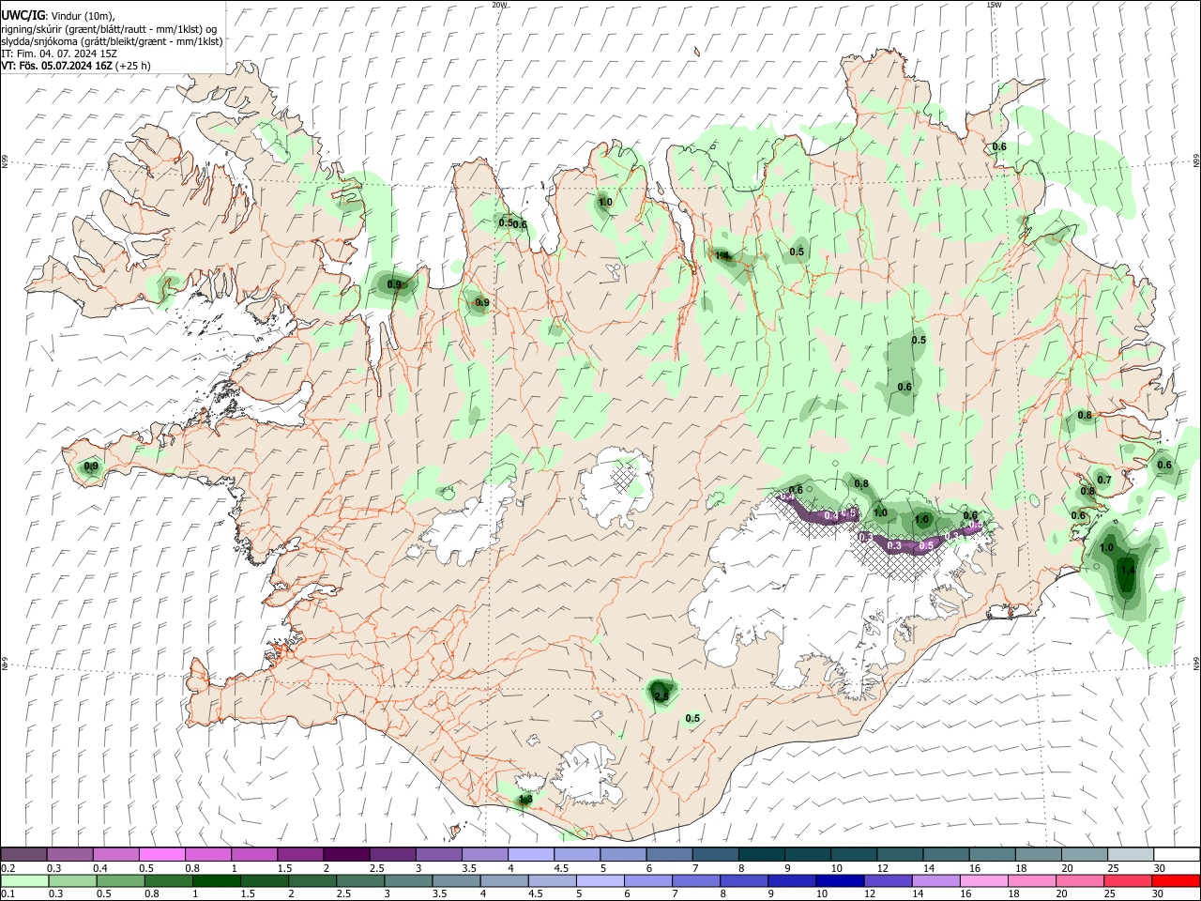Pick the bright red rain swatch labeled 30

(1175, 880)
